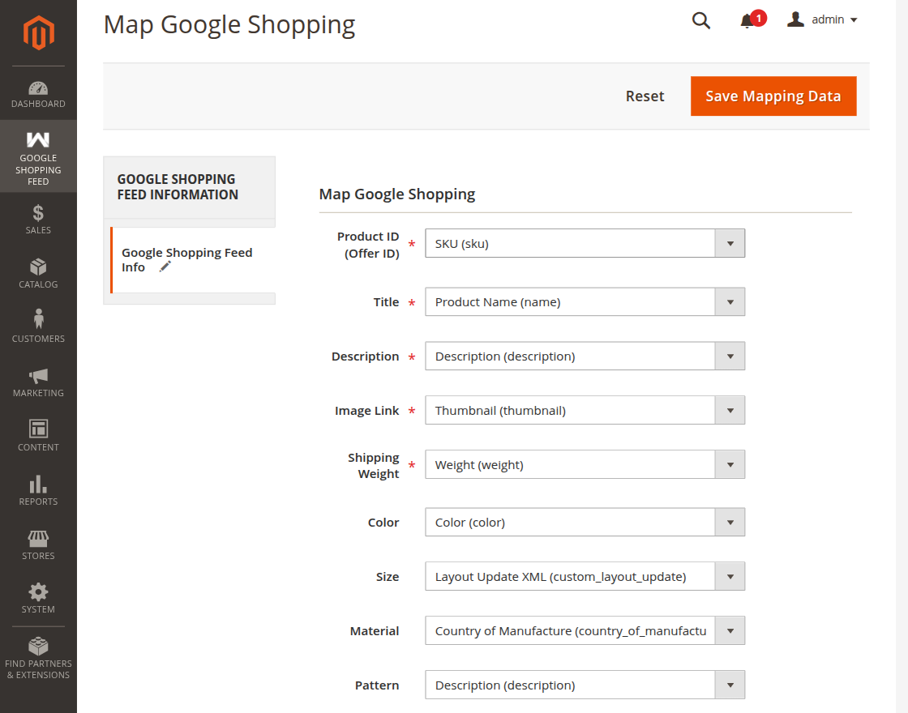Click the Magento logo icon

click(38, 32)
